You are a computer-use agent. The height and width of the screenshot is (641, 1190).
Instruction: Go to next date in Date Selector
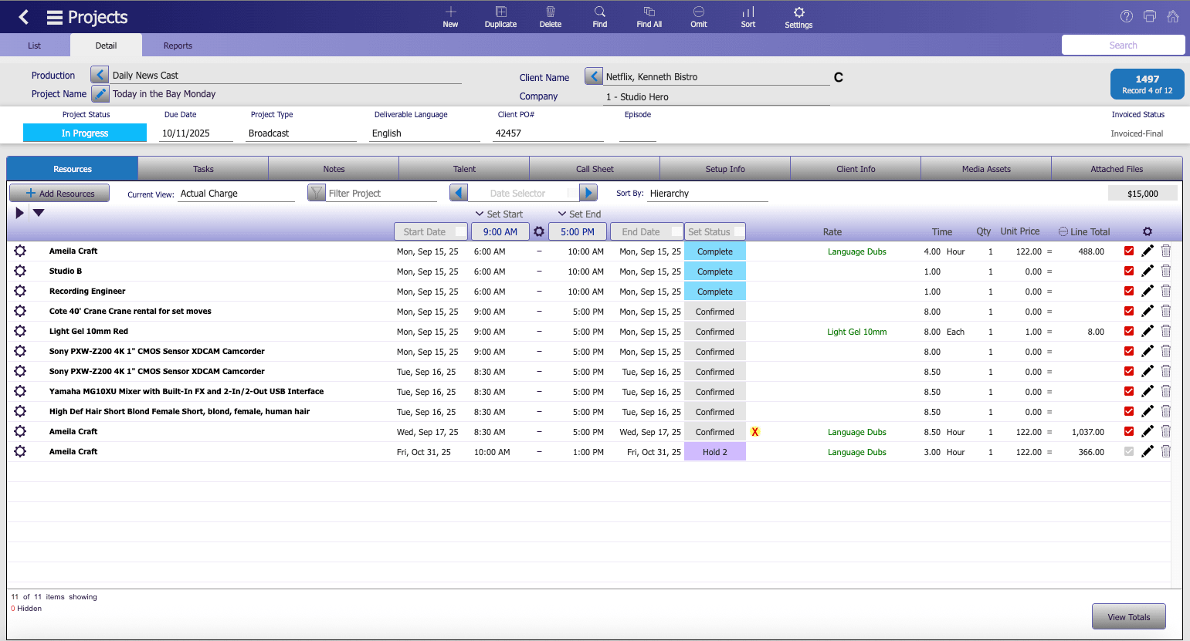[588, 193]
